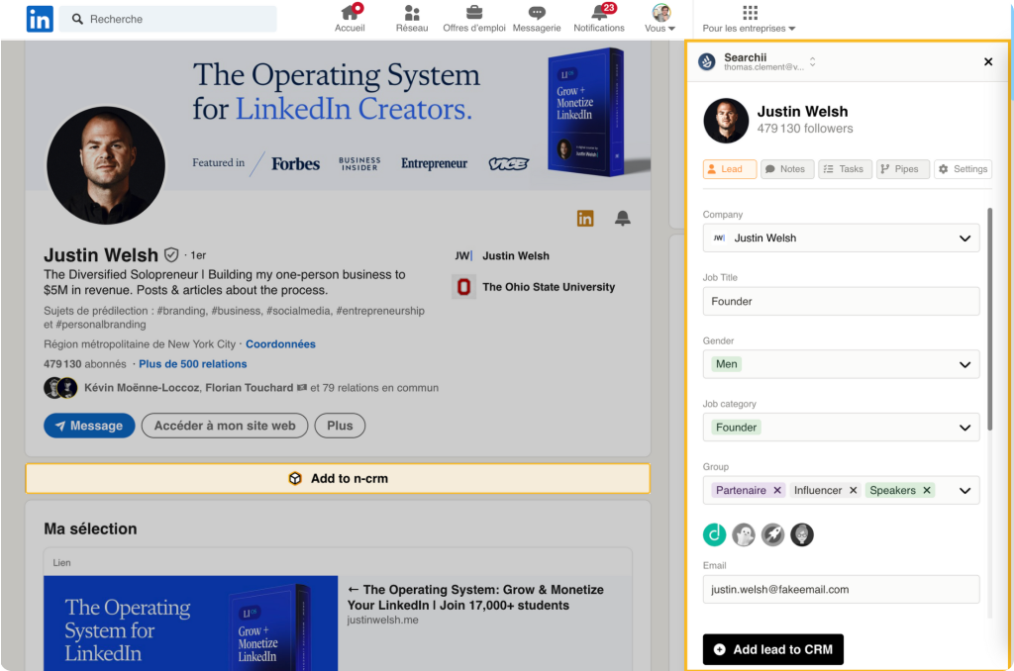Click Accéder à mon site web button
The height and width of the screenshot is (671, 1014).
(x=225, y=426)
